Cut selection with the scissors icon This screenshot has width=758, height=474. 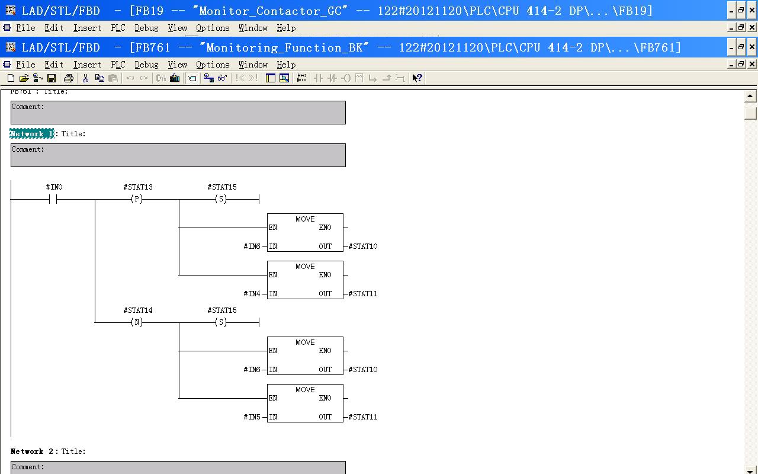(x=85, y=78)
